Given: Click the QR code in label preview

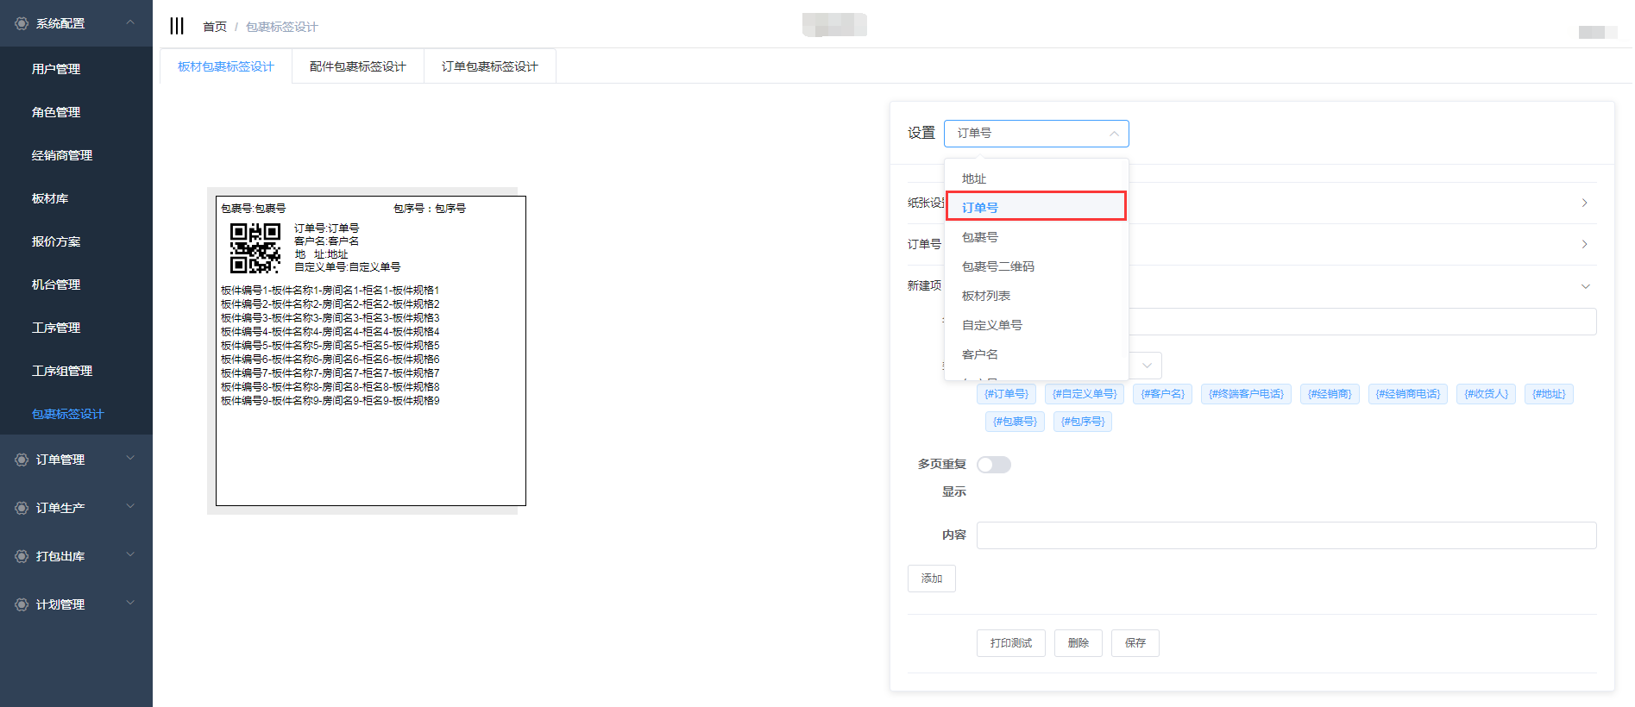Looking at the screenshot, I should point(255,248).
